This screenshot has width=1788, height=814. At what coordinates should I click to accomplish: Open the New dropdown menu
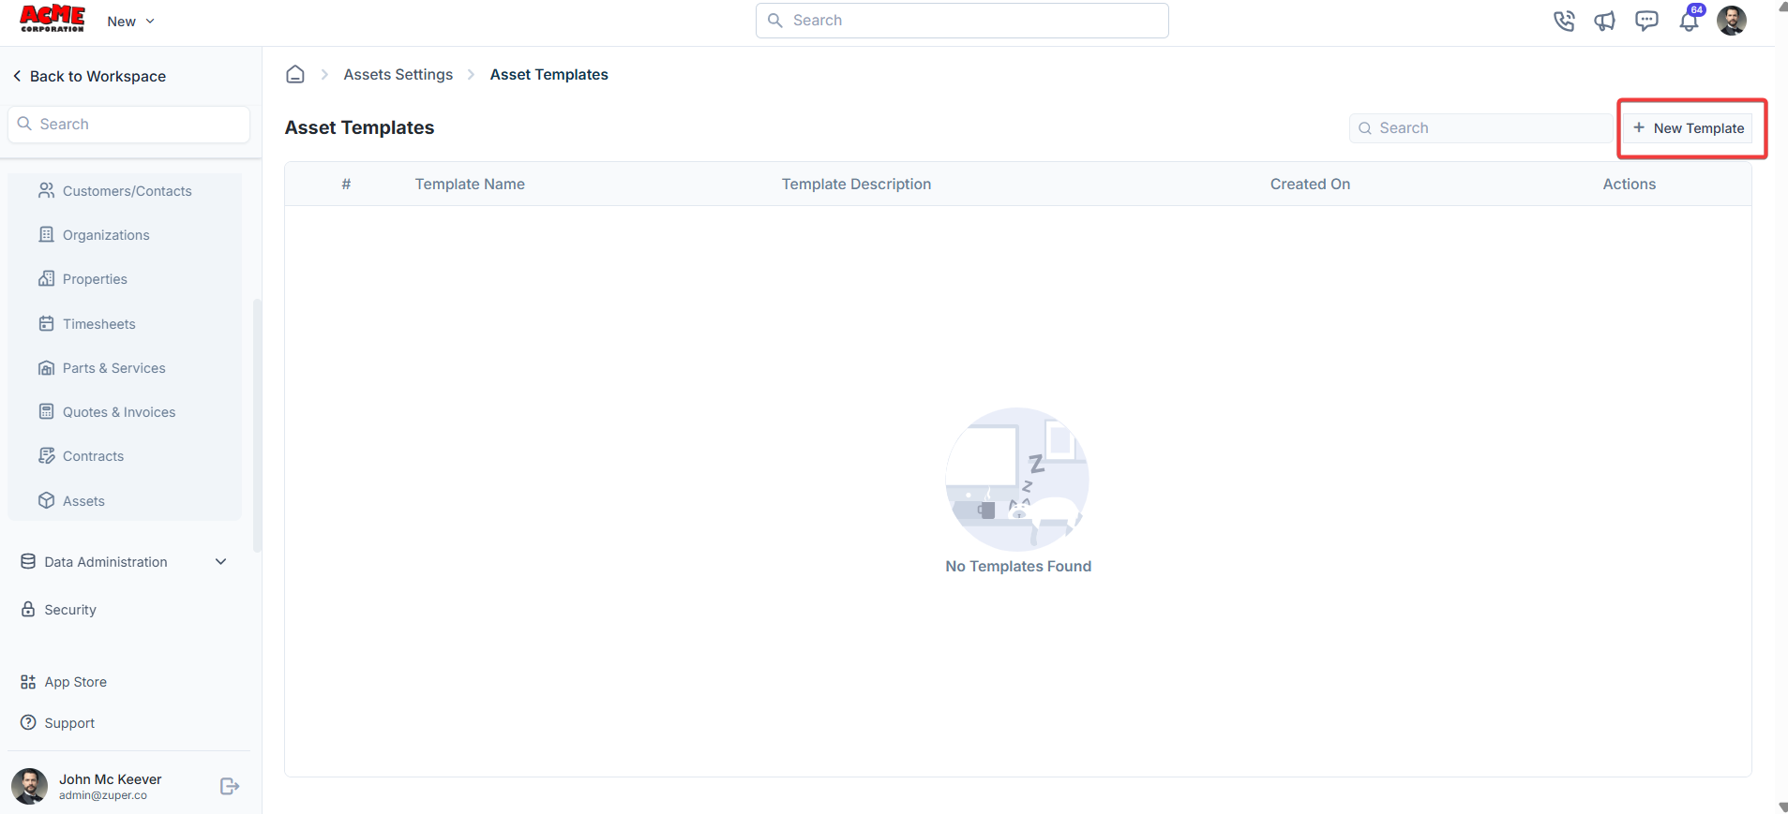click(x=130, y=22)
